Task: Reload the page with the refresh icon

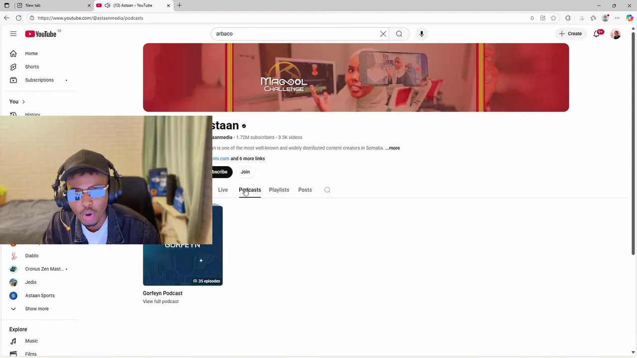Action: (18, 18)
